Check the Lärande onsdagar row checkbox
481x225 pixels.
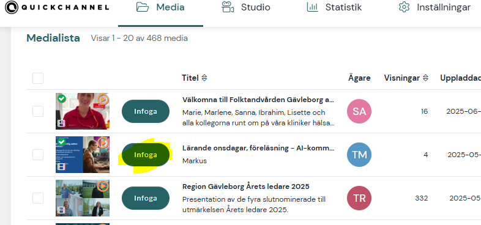[38, 155]
